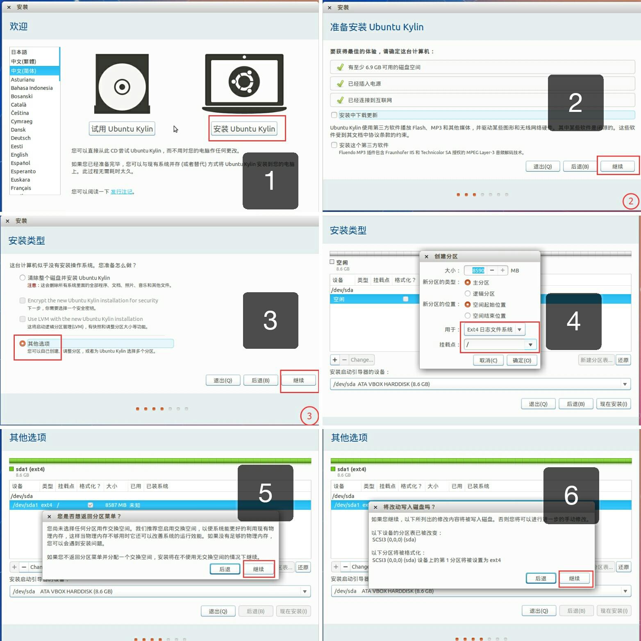Open the Ext4 日志文件系统 dropdown
Image resolution: width=641 pixels, height=641 pixels.
pyautogui.click(x=494, y=330)
